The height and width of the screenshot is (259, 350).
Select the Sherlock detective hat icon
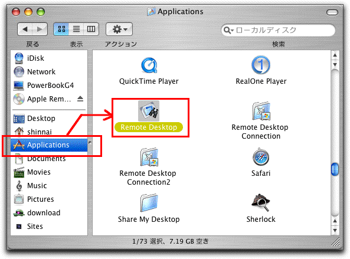pos(261,202)
